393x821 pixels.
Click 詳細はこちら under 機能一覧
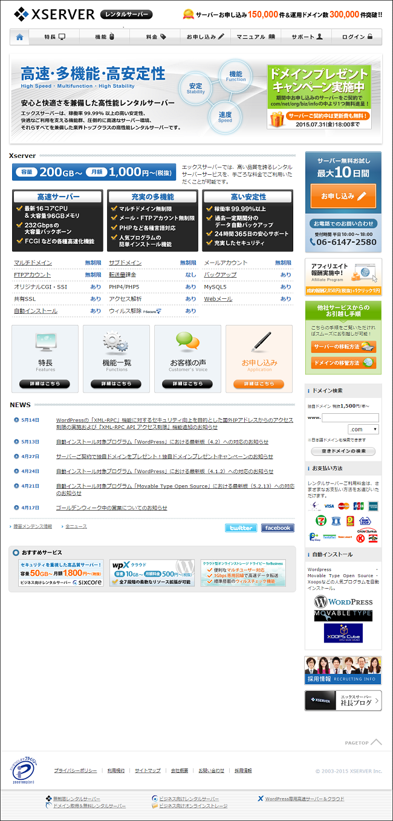(116, 384)
